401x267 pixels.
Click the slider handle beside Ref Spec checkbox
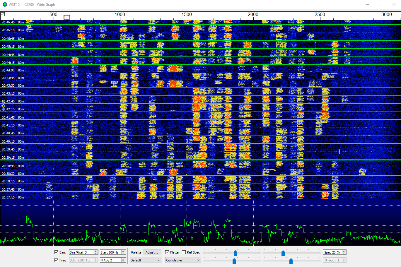(x=235, y=253)
